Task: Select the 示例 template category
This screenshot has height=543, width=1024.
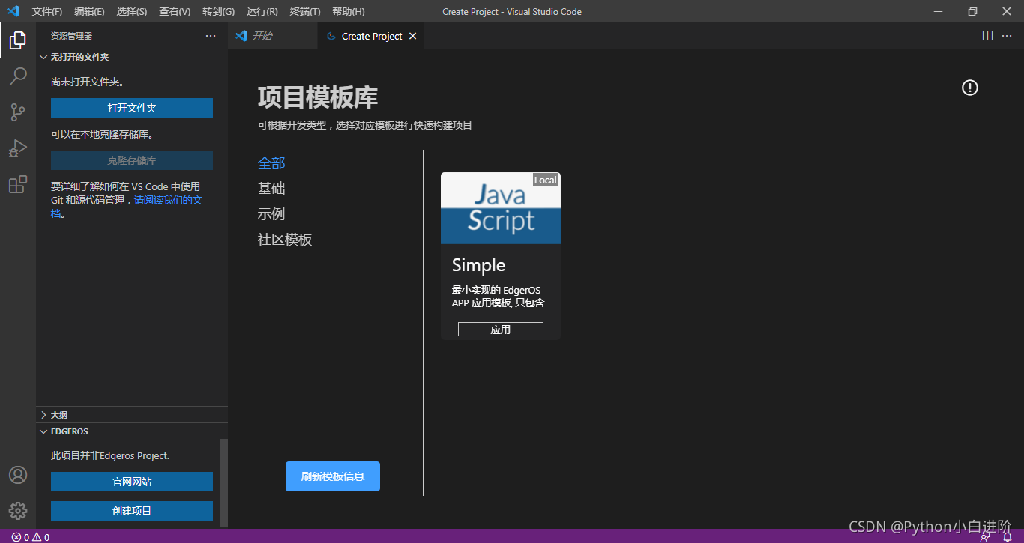Action: click(271, 213)
